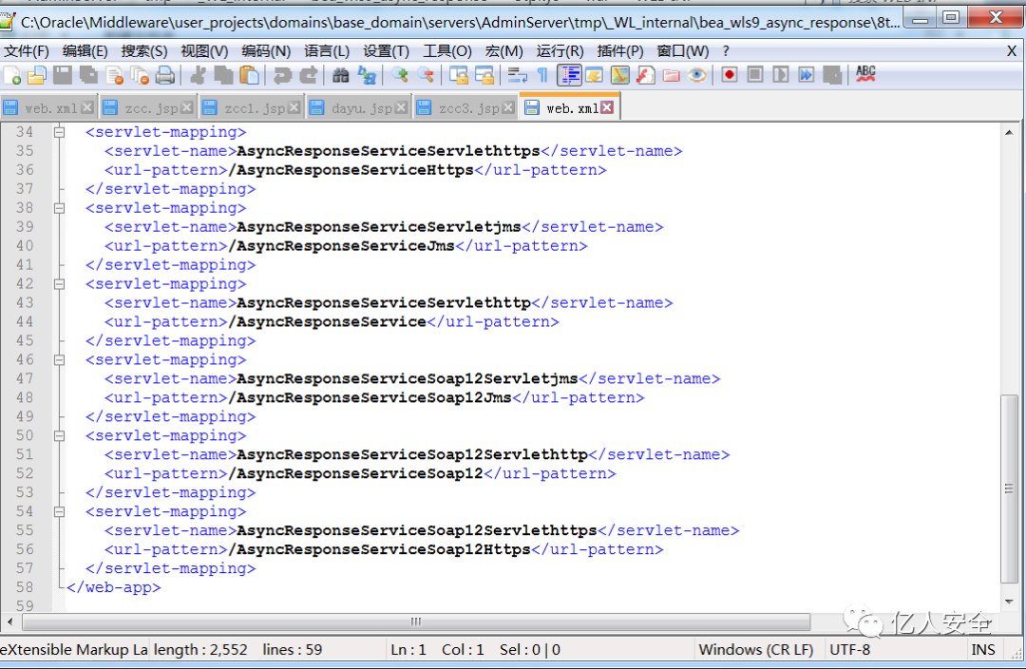This screenshot has height=669, width=1026.
Task: Toggle synchronized vertical scrolling icon
Action: 459,75
